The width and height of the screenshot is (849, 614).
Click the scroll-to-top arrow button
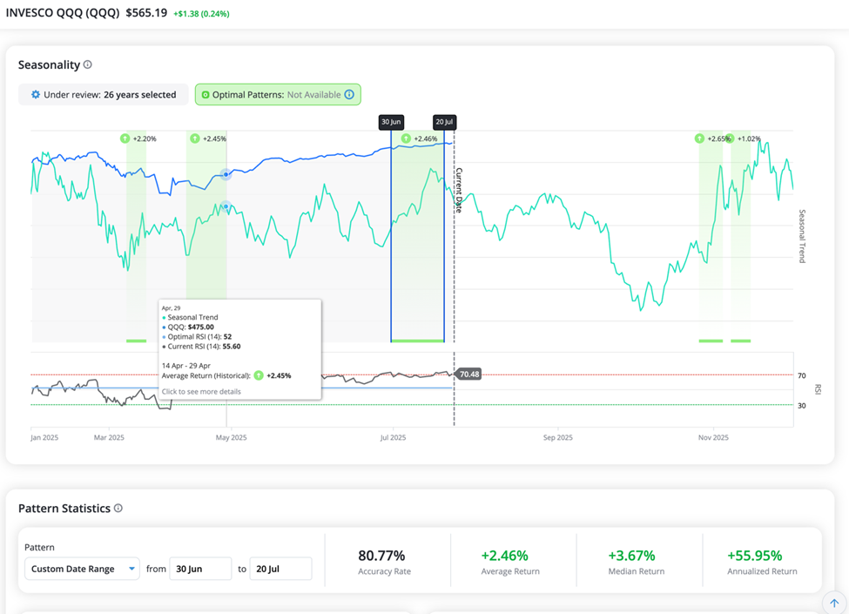point(834,602)
